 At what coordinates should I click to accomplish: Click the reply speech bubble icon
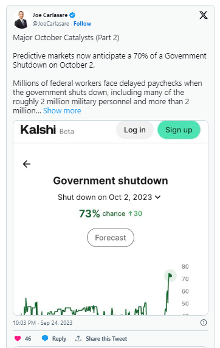pos(45,338)
